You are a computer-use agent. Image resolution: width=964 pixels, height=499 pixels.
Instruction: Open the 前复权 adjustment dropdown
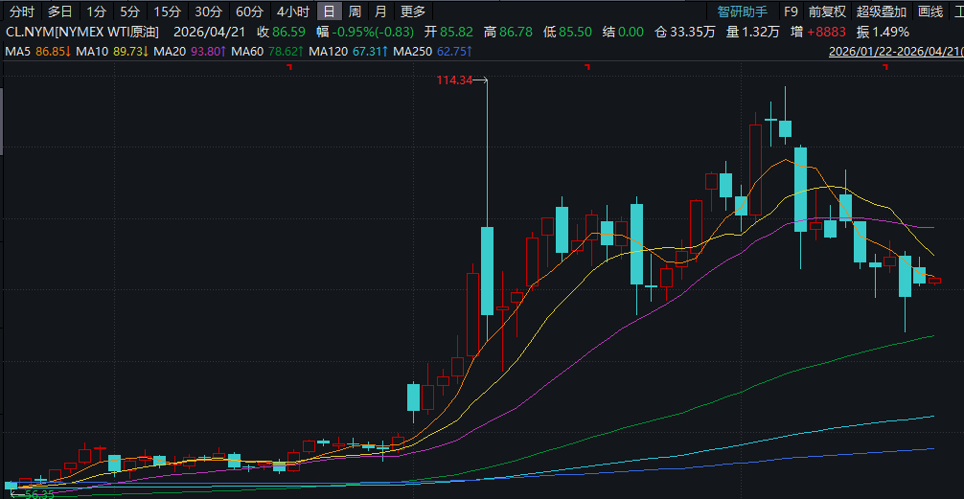pos(827,11)
